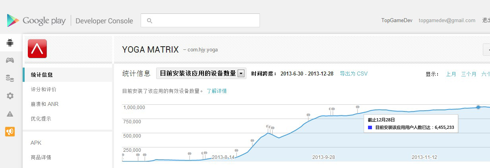Click the Google Play logo
490x168 pixels.
[x=36, y=21]
